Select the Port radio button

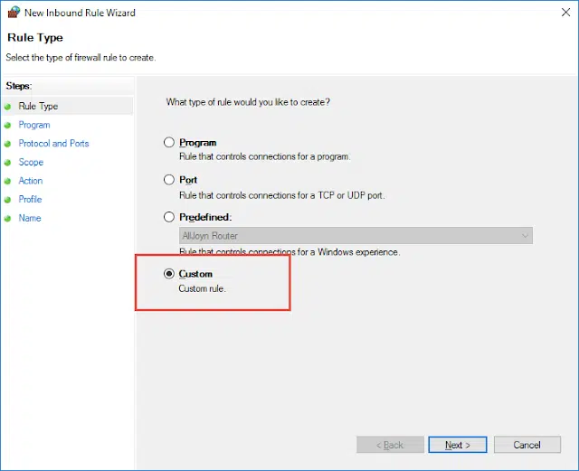click(169, 180)
